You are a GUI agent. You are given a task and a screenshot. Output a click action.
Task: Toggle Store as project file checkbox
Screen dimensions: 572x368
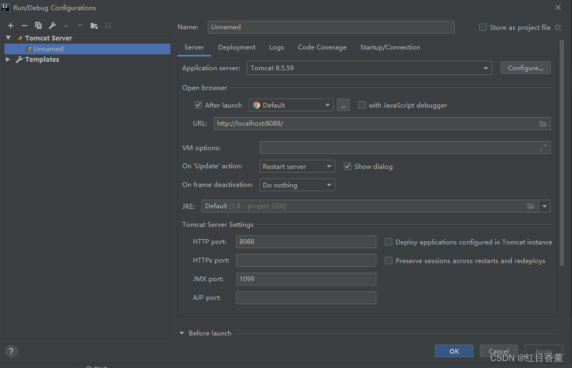482,27
